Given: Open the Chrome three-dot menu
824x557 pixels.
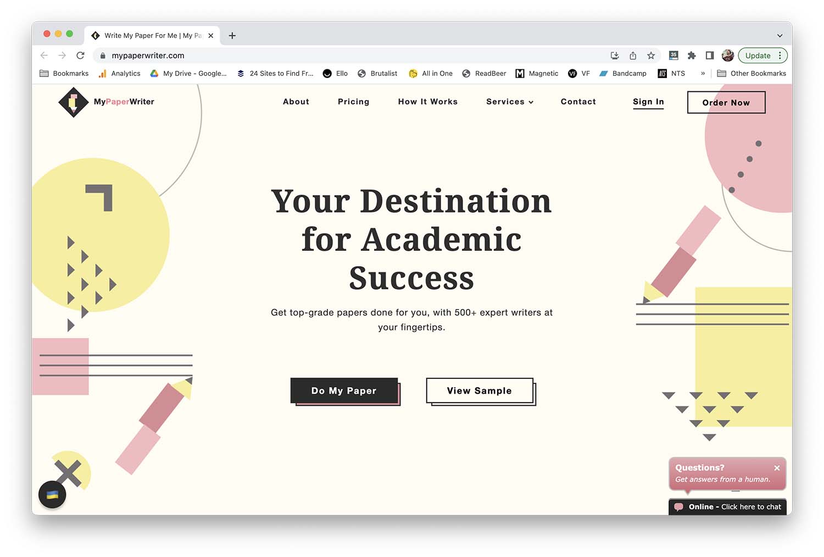Looking at the screenshot, I should click(780, 56).
